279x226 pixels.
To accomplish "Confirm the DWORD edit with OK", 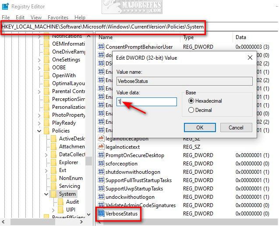I will pyautogui.click(x=199, y=127).
